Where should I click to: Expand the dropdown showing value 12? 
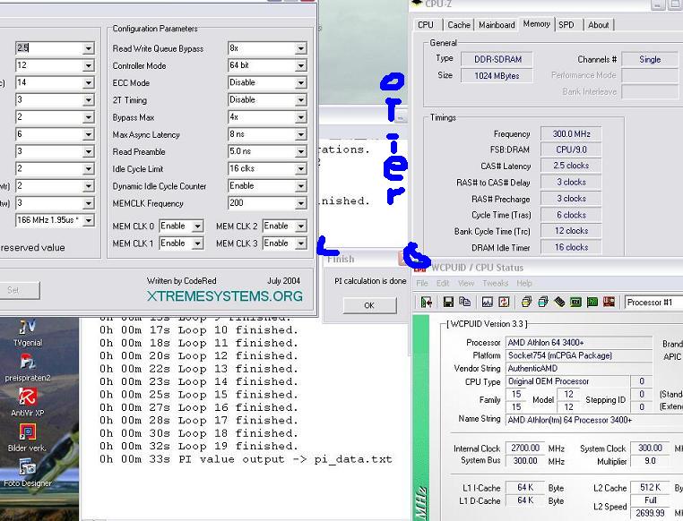click(x=89, y=65)
